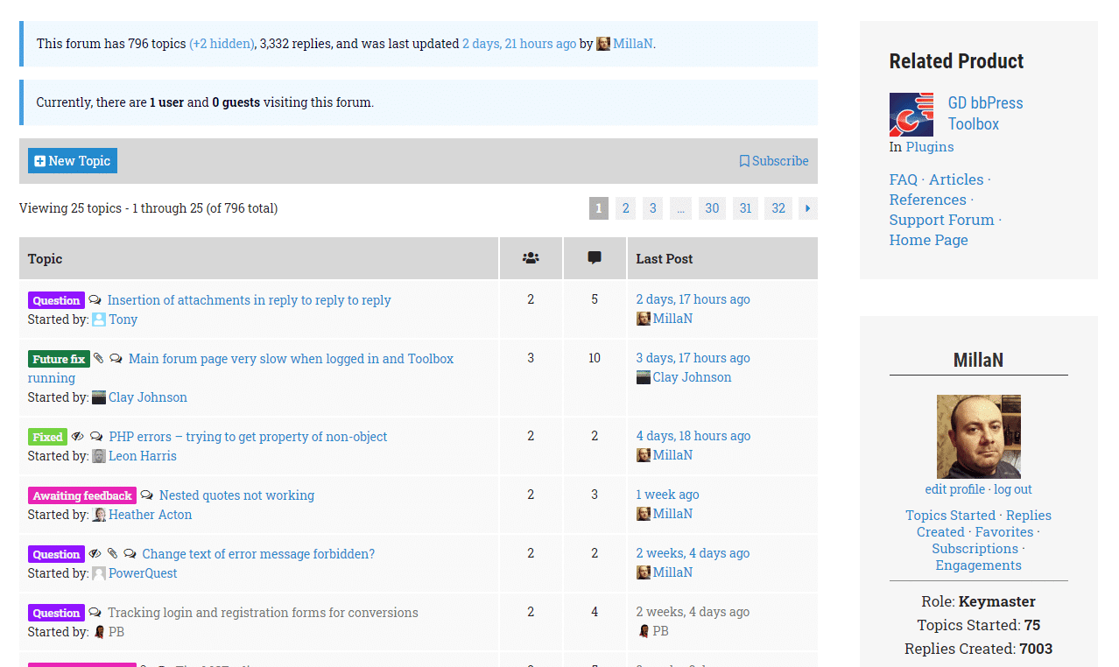Select the purple Question tag on Tony's topic
The width and height of the screenshot is (1119, 667).
56,300
